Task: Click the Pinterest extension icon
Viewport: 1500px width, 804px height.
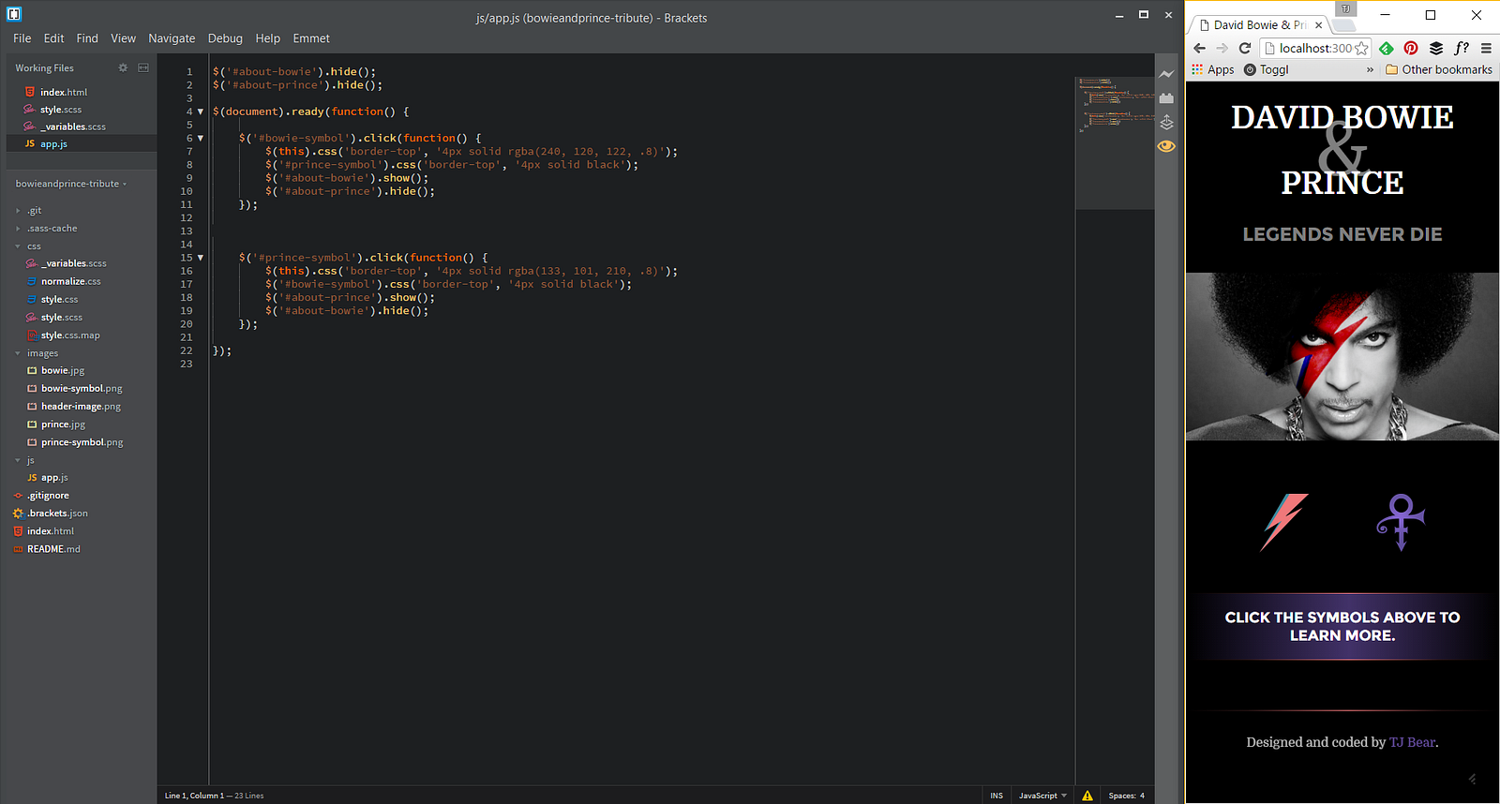Action: 1411,48
